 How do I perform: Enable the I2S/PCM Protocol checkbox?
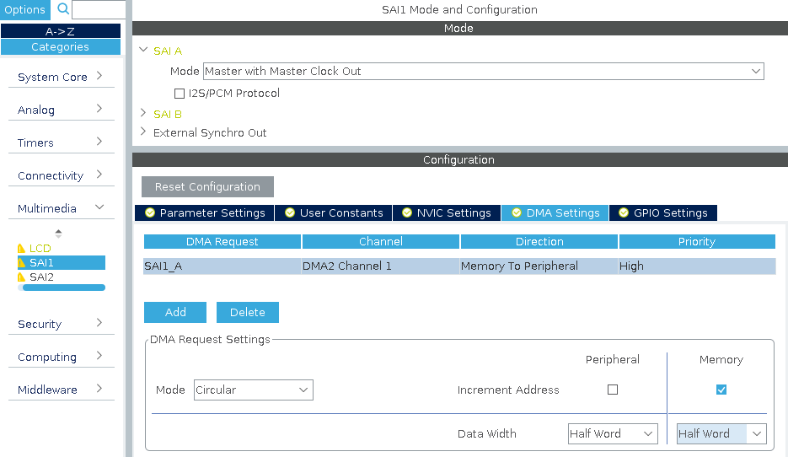pos(180,94)
